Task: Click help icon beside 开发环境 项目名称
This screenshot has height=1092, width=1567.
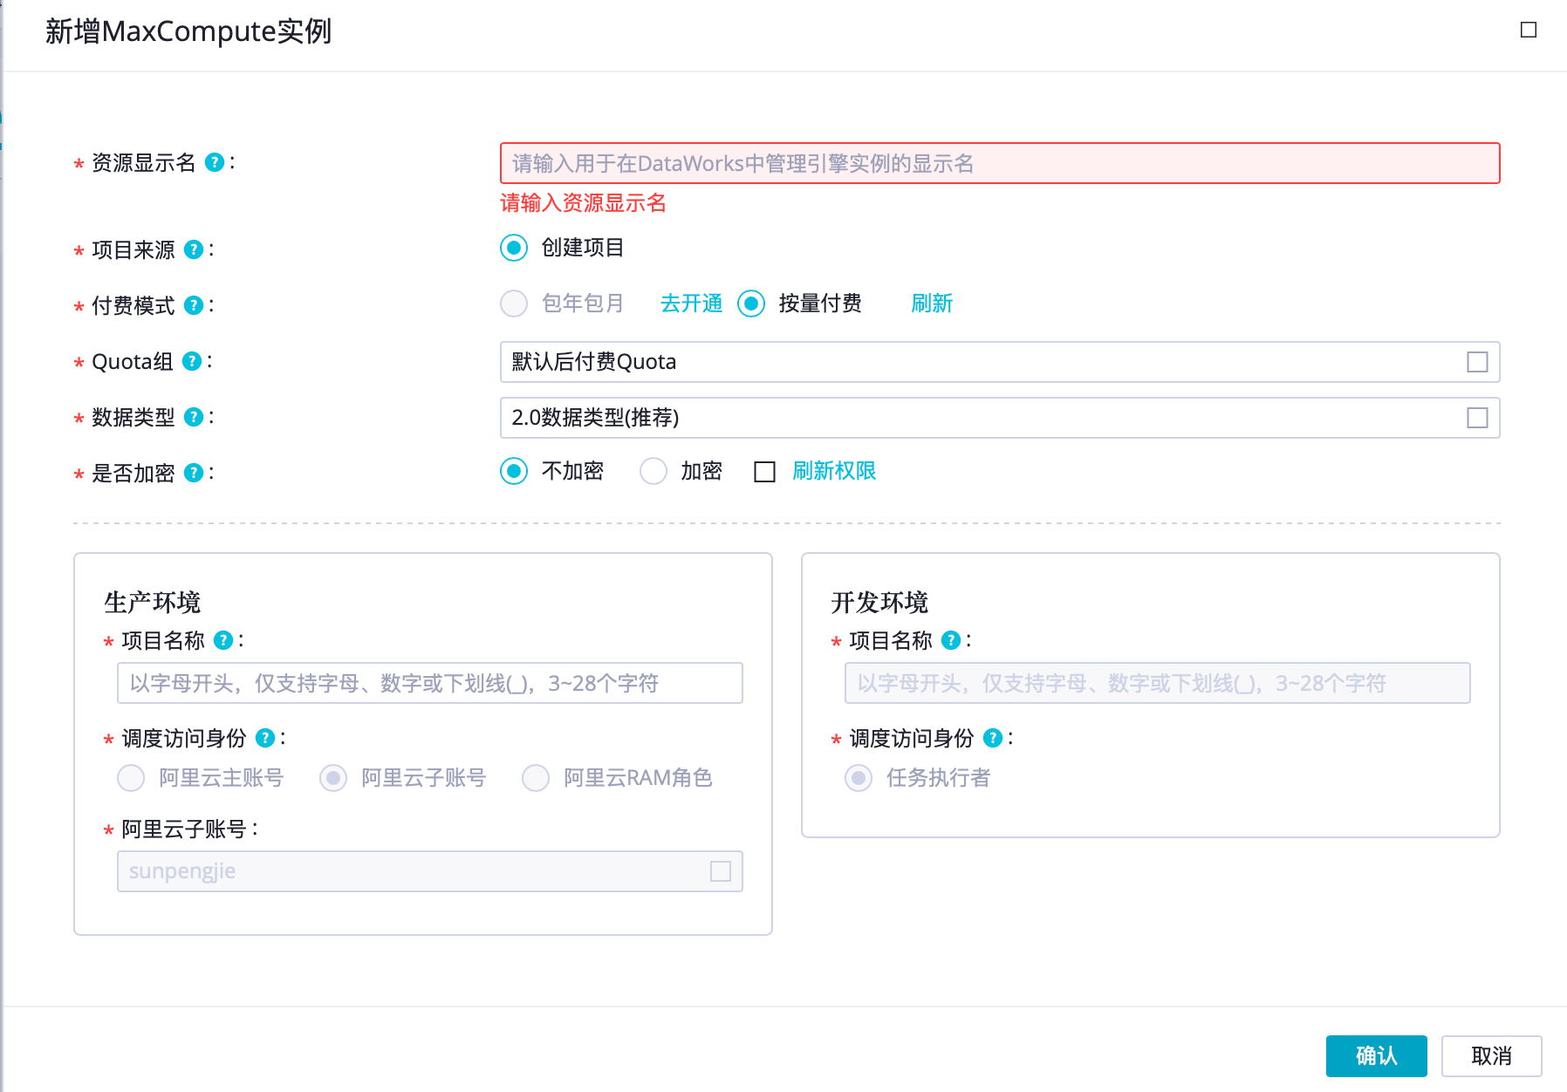Action: point(951,640)
